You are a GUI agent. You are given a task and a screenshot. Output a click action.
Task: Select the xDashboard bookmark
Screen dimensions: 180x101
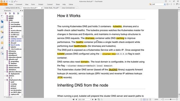point(13,55)
